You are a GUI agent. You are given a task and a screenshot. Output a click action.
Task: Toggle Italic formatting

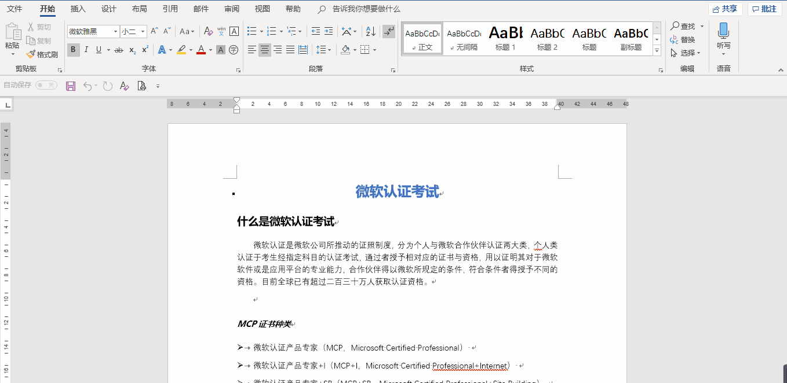(x=86, y=50)
